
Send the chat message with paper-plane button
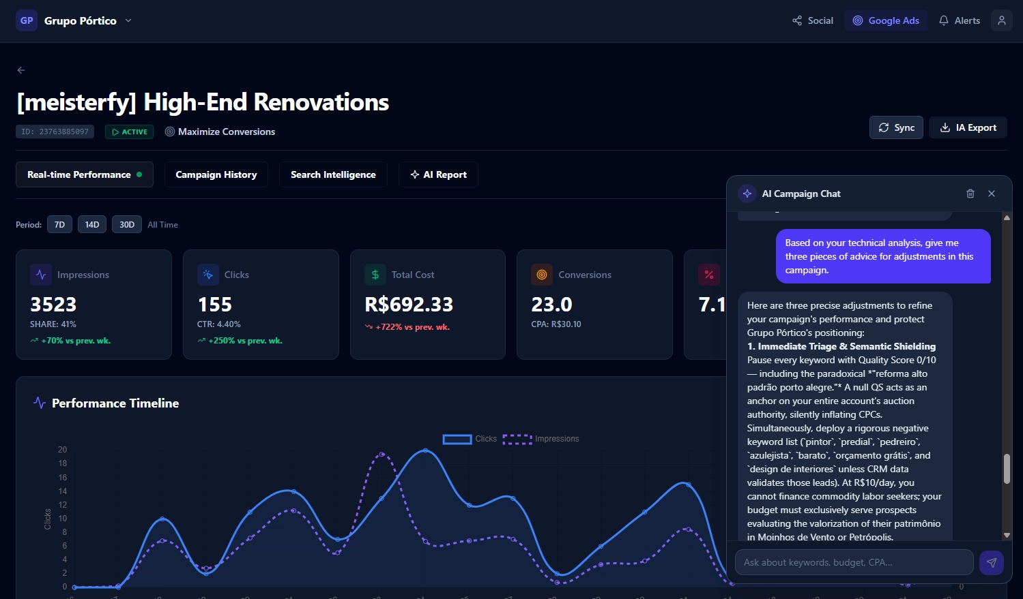(x=992, y=562)
